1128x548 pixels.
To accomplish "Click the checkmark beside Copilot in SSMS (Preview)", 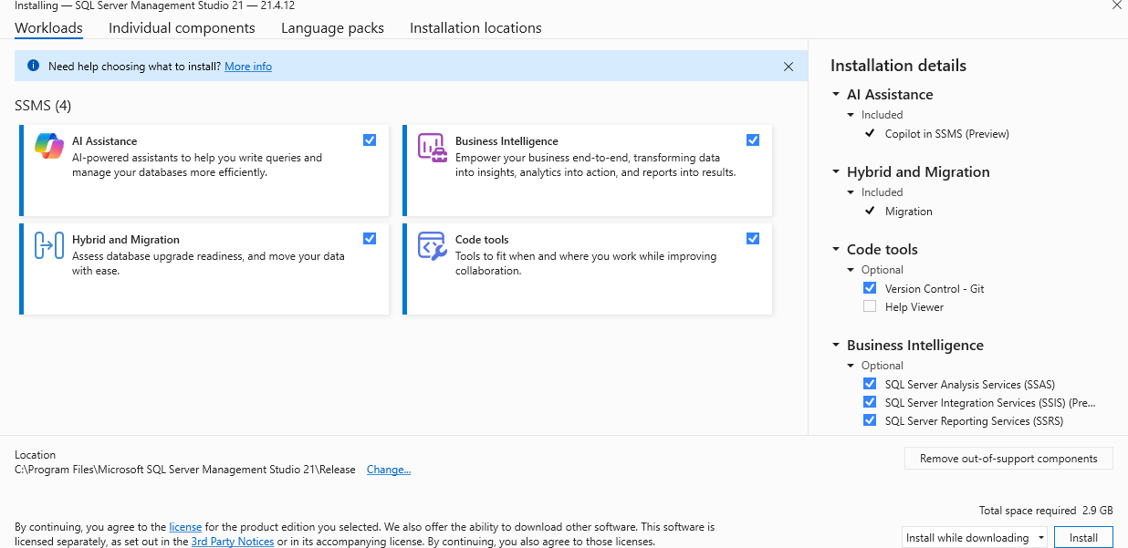I will 870,133.
